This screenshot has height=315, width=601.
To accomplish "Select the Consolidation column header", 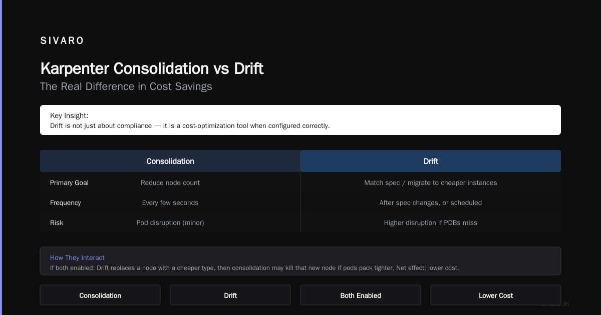I will 170,161.
